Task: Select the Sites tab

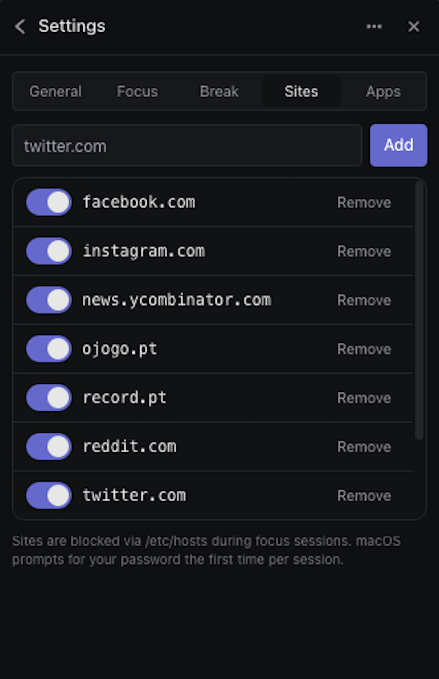Action: [301, 92]
